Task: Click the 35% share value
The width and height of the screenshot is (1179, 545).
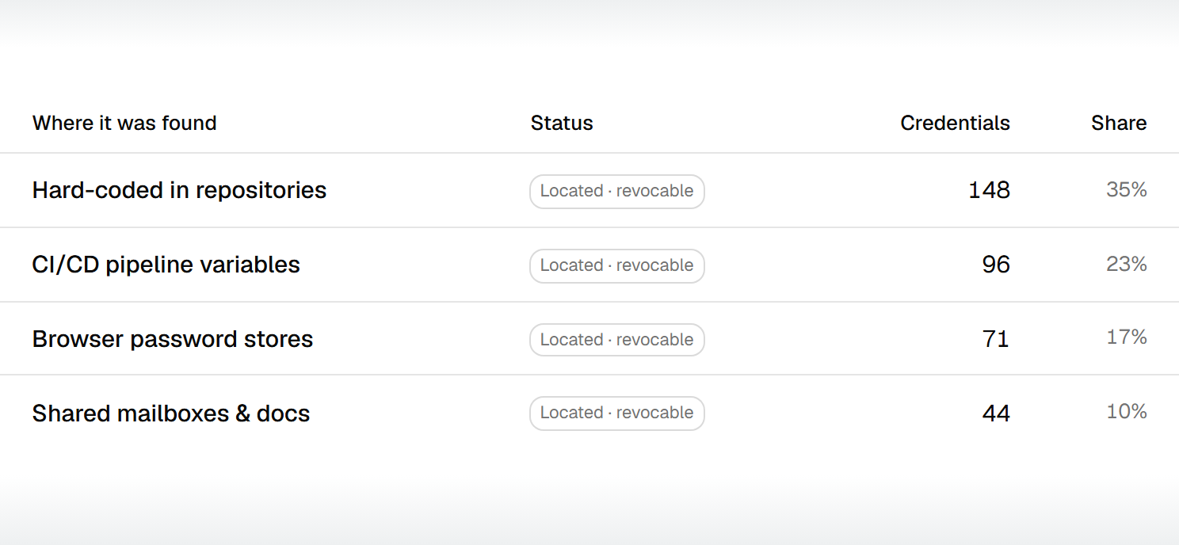Action: (x=1127, y=189)
